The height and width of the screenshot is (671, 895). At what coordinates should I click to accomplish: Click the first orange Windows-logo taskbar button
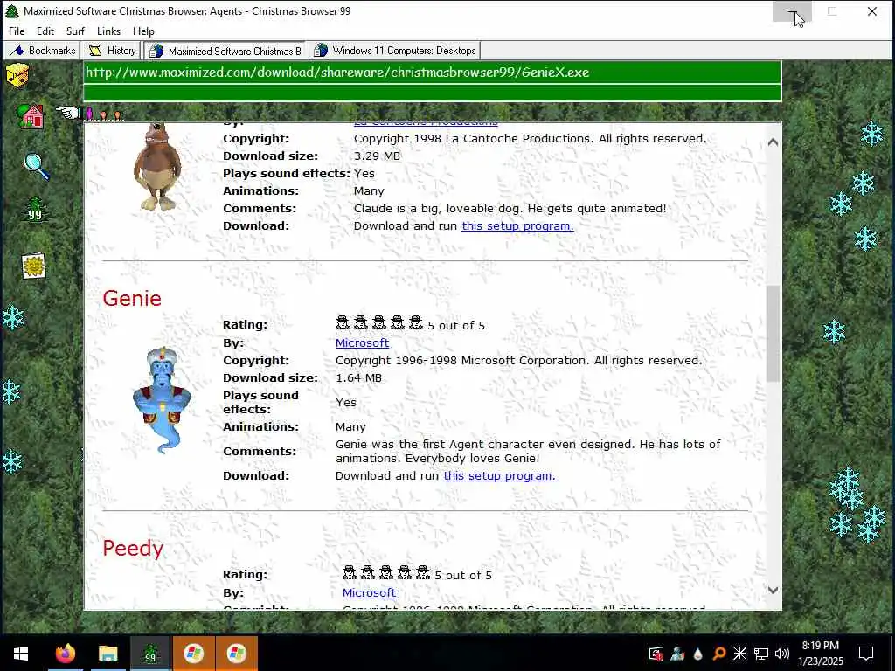193,654
